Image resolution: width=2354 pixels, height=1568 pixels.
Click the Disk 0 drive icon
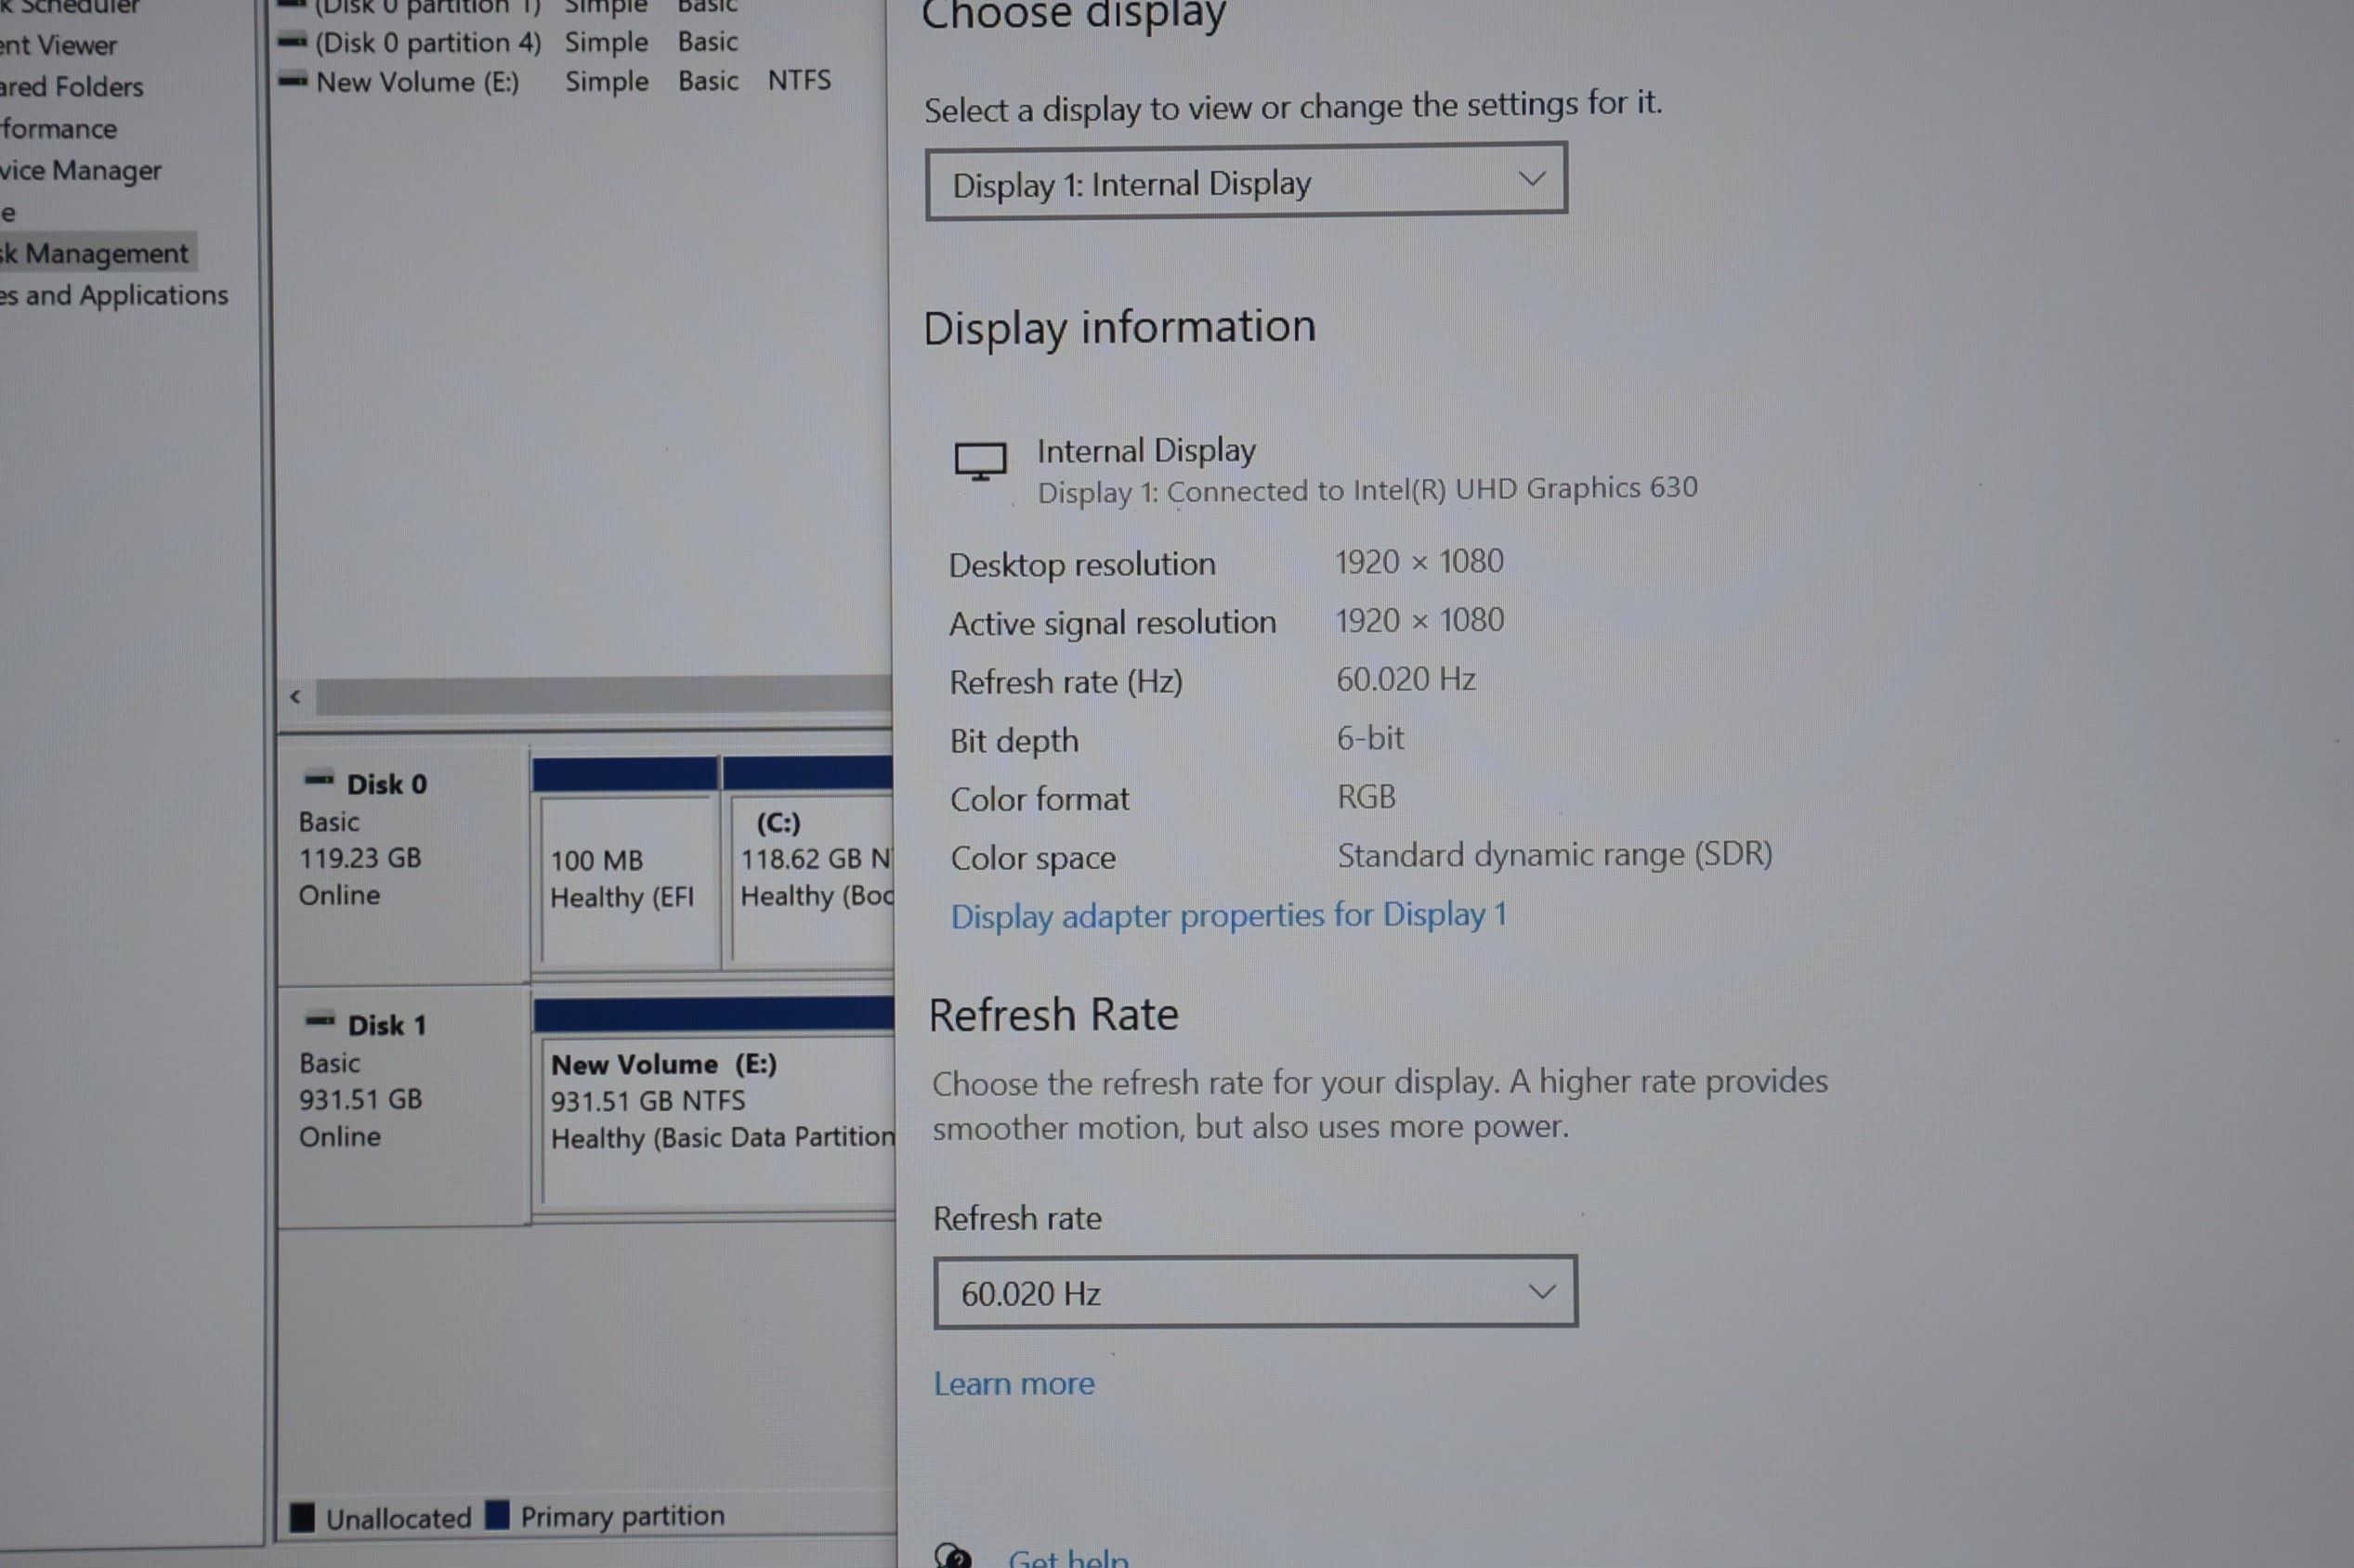tap(320, 780)
